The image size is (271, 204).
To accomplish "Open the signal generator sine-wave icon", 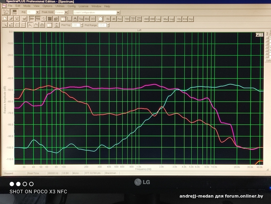I will (x=100, y=19).
